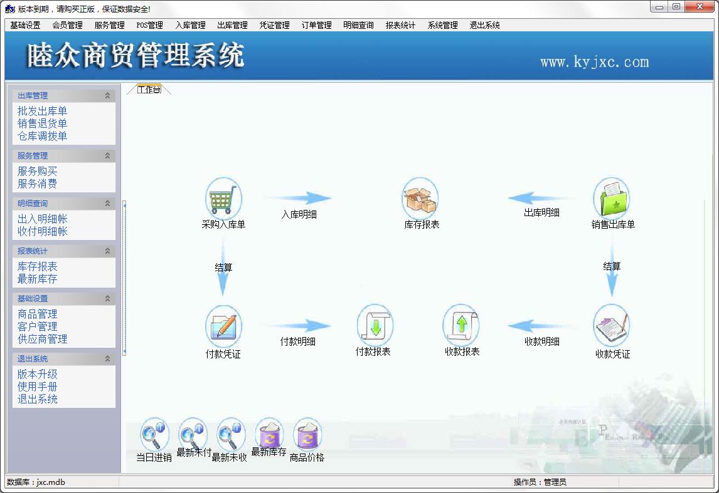Open 收付明细帐 in sidebar

[42, 231]
